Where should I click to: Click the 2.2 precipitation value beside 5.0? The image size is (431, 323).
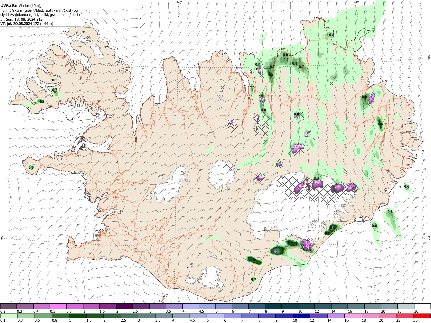pos(327,233)
